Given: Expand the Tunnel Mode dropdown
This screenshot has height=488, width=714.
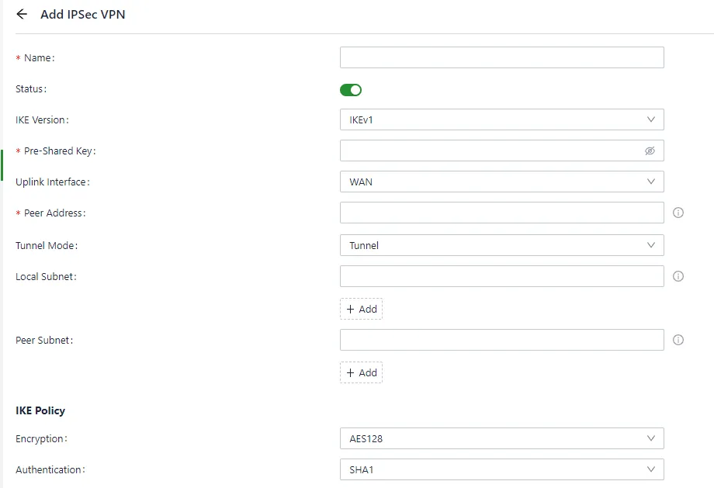Looking at the screenshot, I should pyautogui.click(x=502, y=245).
